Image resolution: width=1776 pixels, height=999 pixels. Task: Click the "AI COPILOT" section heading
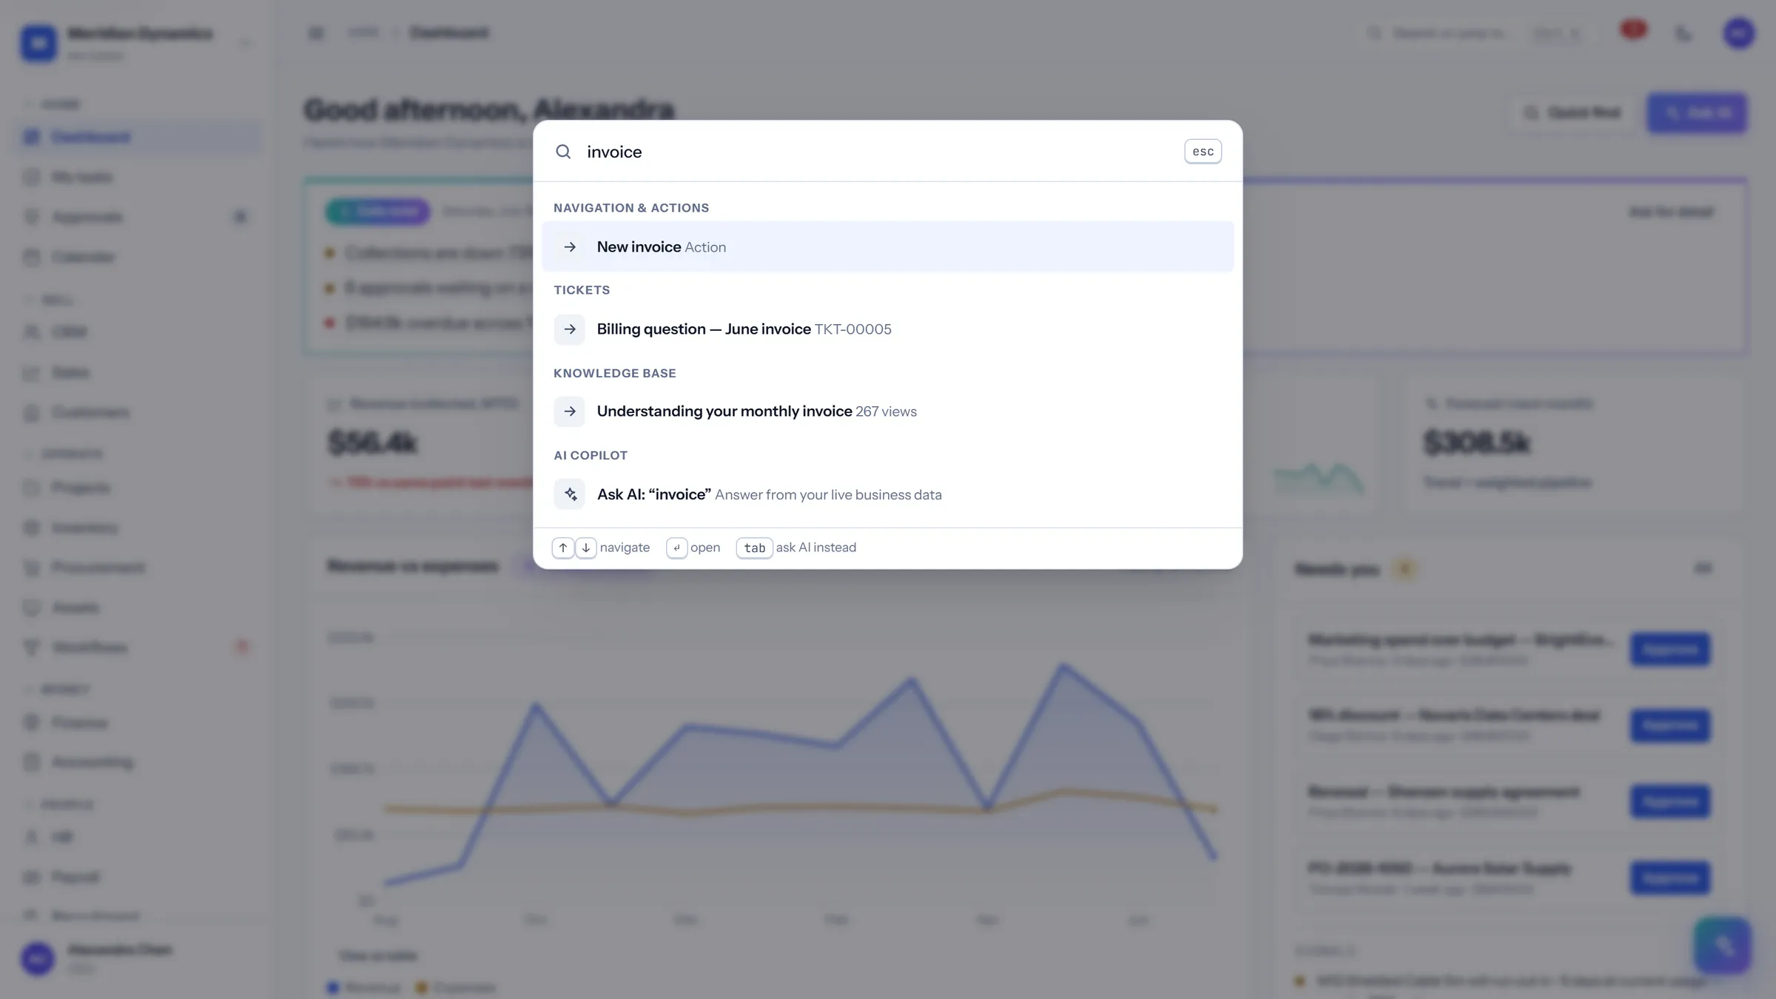(x=591, y=455)
